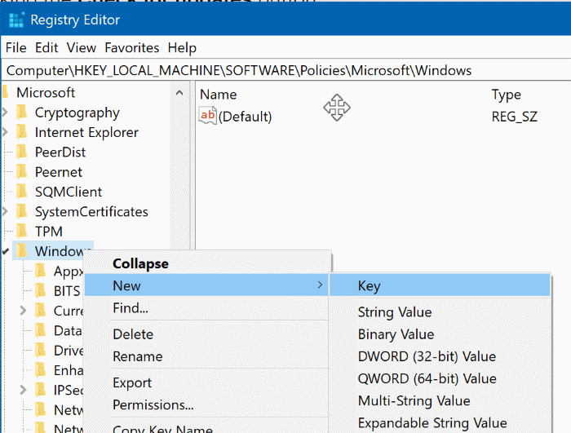Click the Appx subkey folder icon
Screen dimensions: 571x433
(x=41, y=271)
